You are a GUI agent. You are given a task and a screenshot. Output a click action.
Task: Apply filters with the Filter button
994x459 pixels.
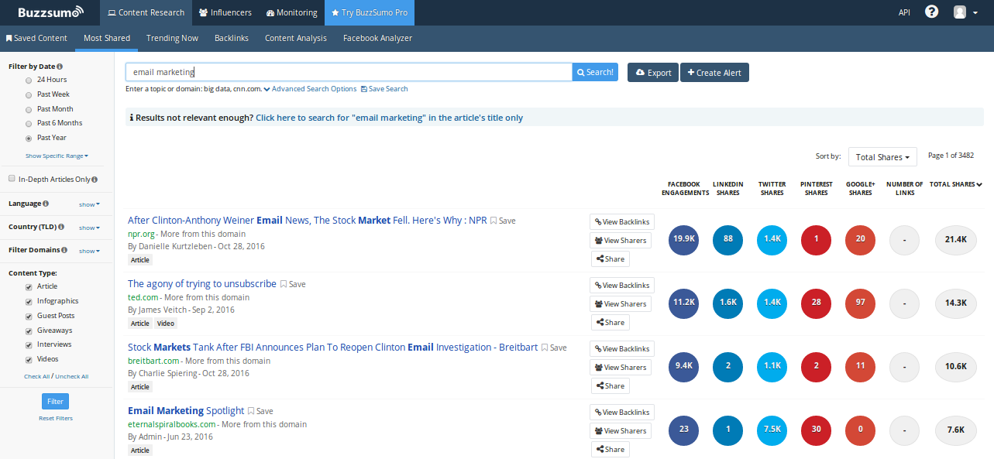pos(55,401)
